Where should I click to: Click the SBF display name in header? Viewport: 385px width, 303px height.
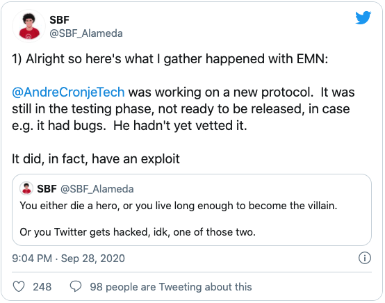[x=60, y=20]
